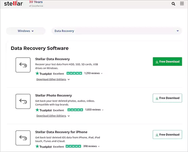Viewport: 188px width, 152px height.
Task: Click the 'Excellent' label for Stellar Data Recovery
Action: [58, 74]
